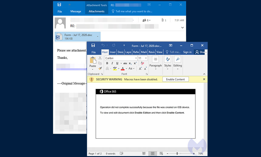This screenshot has height=157, width=261.
Task: Click the Enable Content button
Action: [175, 79]
